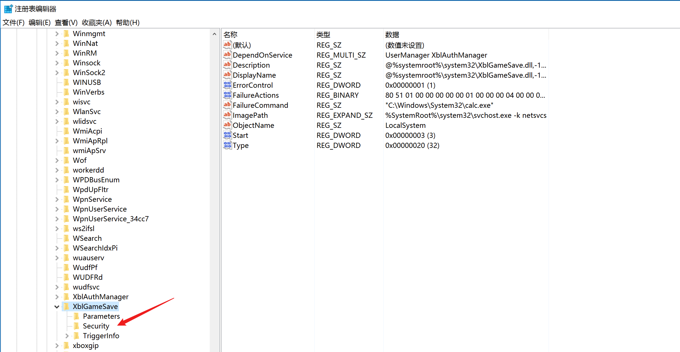Click the binary icon beside FailureActions value
The height and width of the screenshot is (352, 680).
coord(227,95)
